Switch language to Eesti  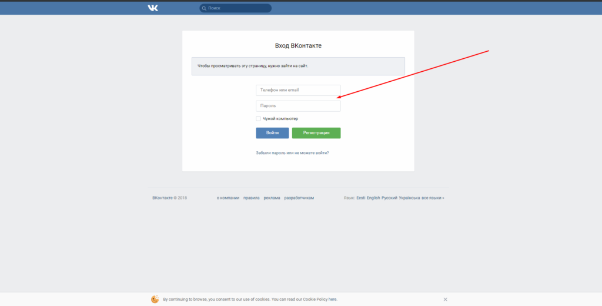click(361, 198)
